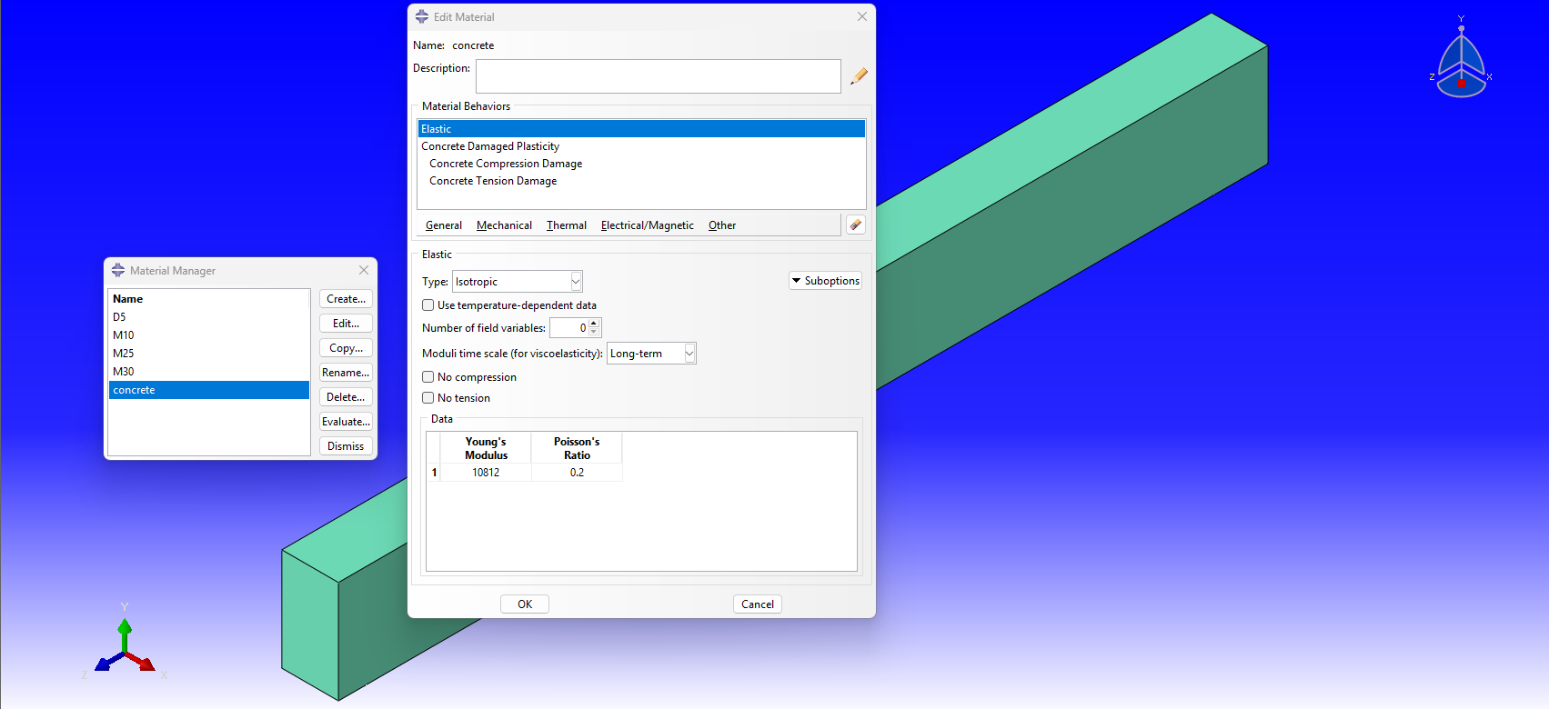The image size is (1549, 709).
Task: Click the description edit pencil icon
Action: pos(859,76)
